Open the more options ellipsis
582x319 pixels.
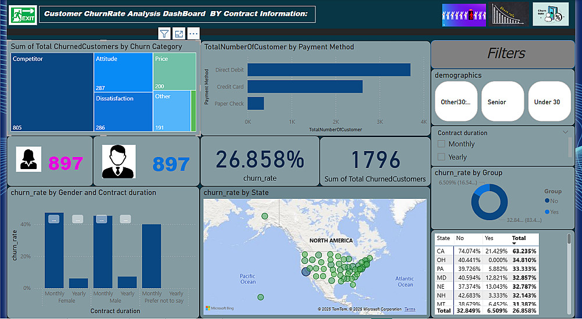pos(193,34)
